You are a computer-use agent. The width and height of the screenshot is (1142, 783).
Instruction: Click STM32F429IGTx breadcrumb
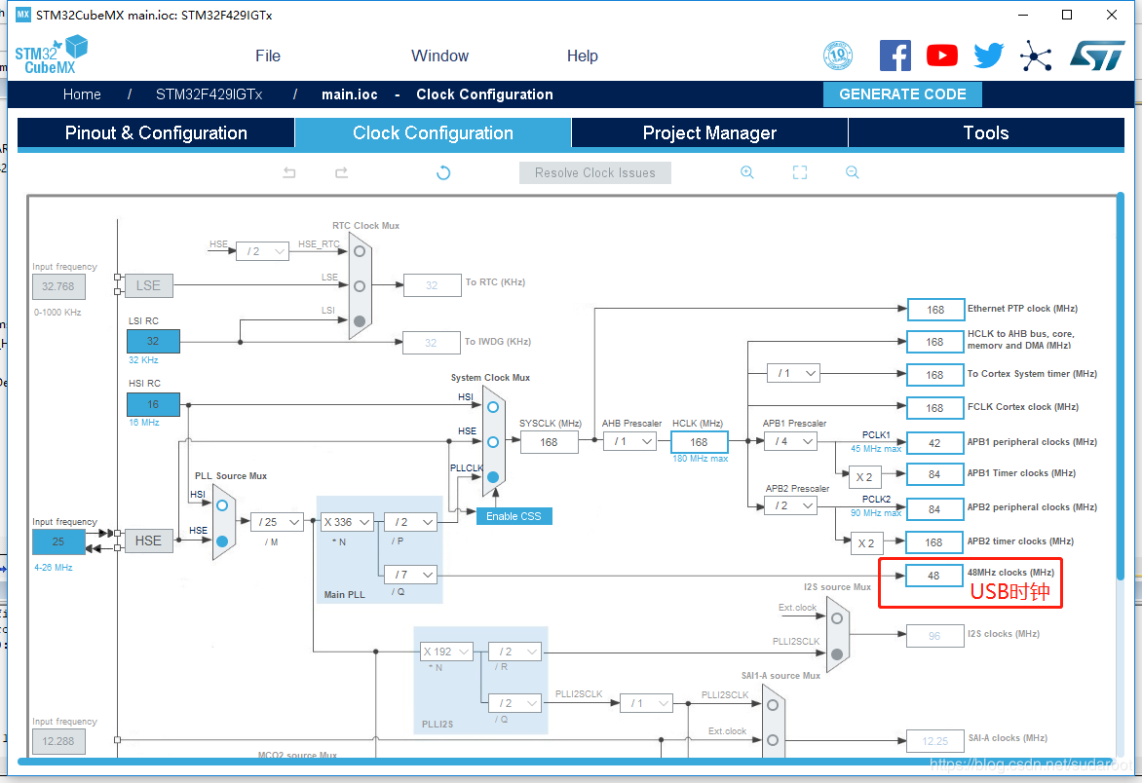point(209,94)
